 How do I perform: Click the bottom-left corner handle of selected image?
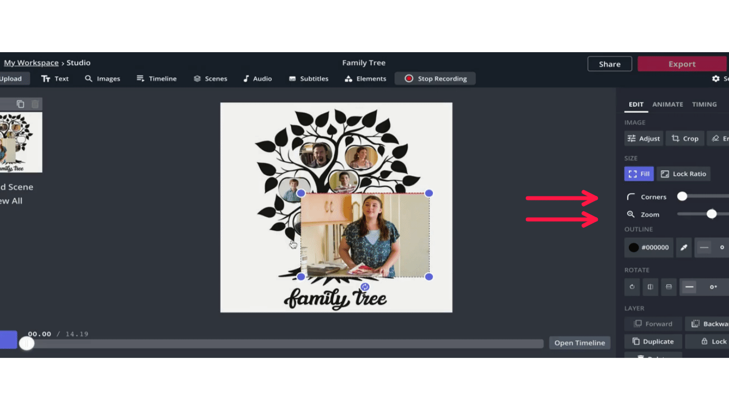[x=301, y=276]
